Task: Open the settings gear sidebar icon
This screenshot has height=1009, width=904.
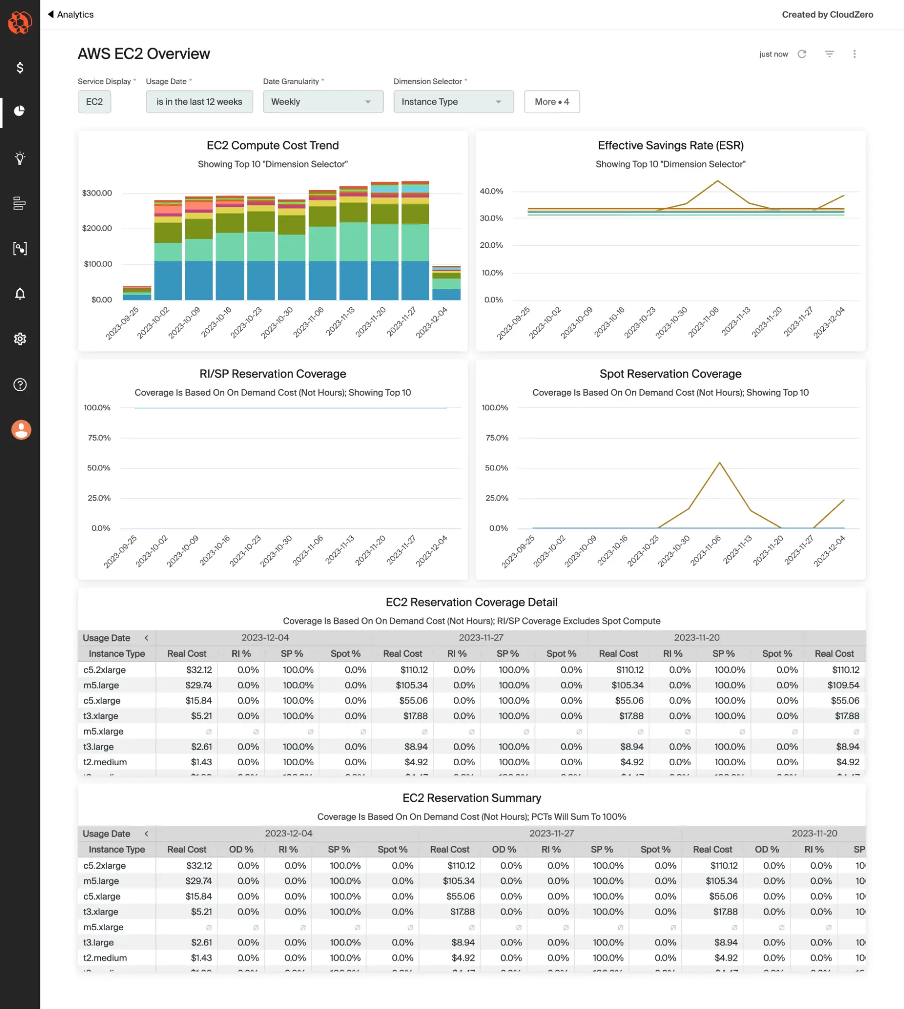Action: (x=20, y=339)
